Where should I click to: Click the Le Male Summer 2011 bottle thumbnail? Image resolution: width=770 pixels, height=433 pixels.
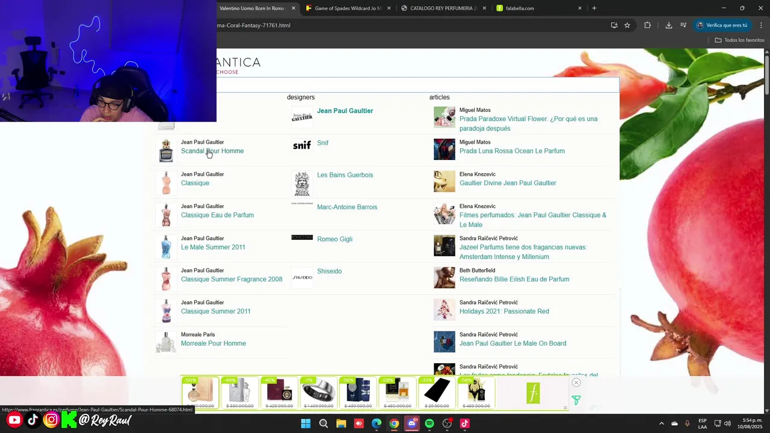(166, 247)
